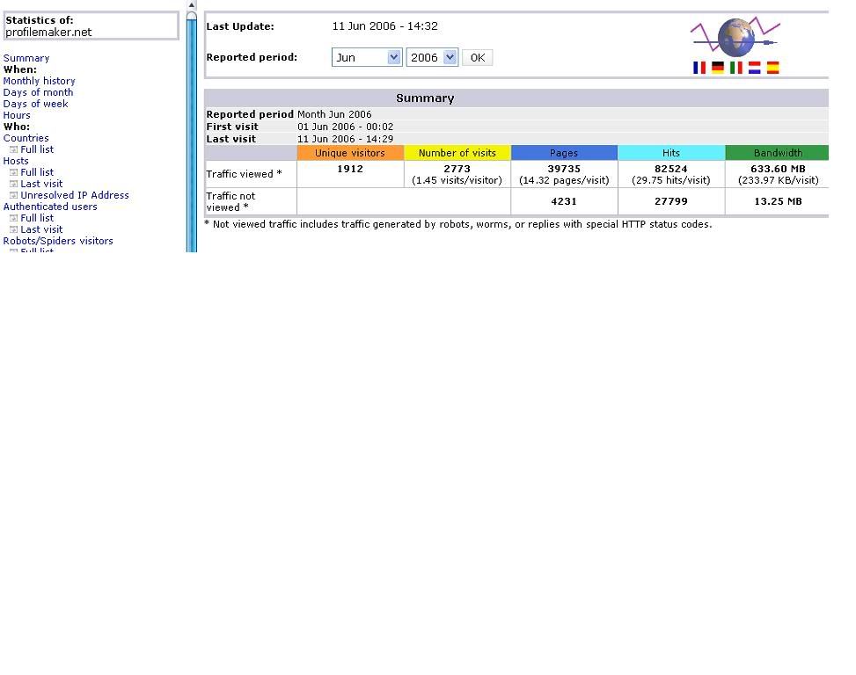Click the icon beside Authenticated users Full list

point(14,218)
